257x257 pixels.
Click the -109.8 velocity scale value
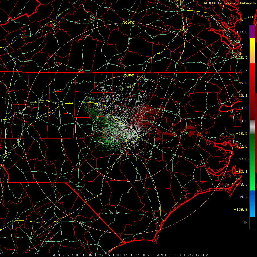[x=241, y=210]
